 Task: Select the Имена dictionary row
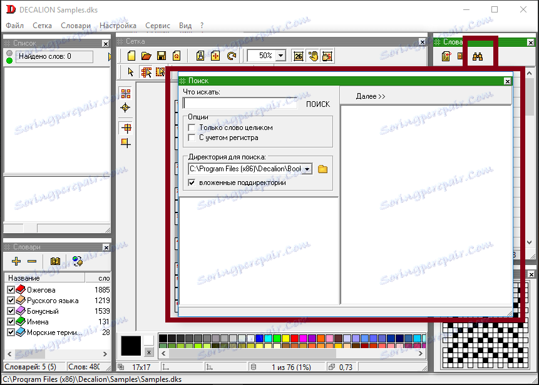pyautogui.click(x=58, y=321)
